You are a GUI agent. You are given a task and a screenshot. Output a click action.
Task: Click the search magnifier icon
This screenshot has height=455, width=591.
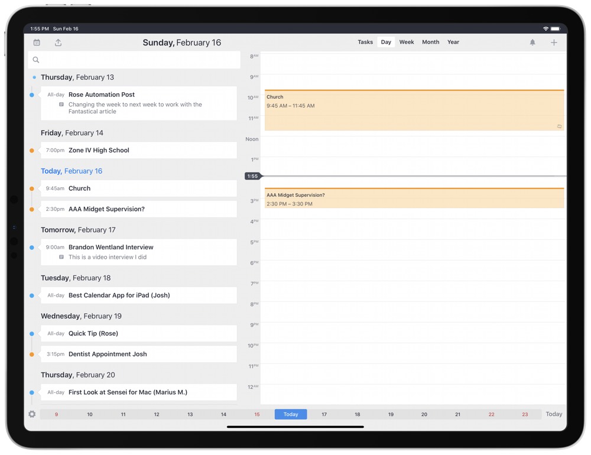coord(35,60)
